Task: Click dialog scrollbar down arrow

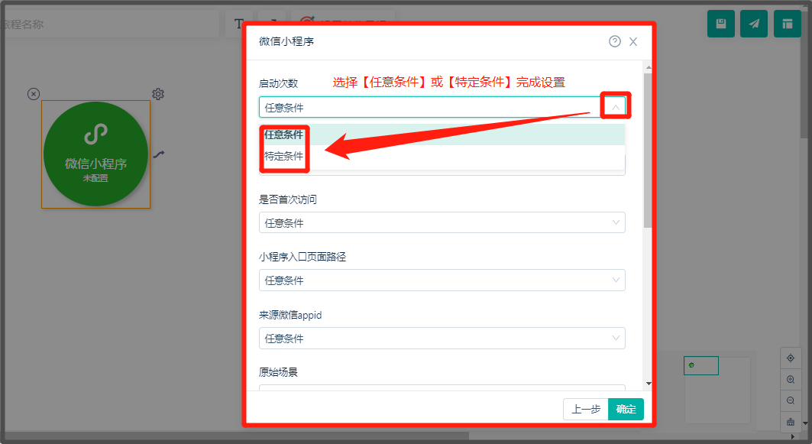Action: (649, 384)
